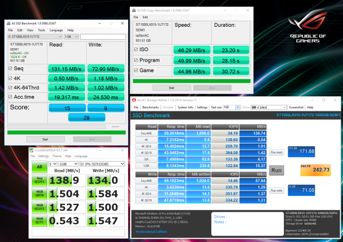This screenshot has height=242, width=343.
Task: Open the Edit menu in AS SSD Benchmark
Action: click(x=20, y=30)
